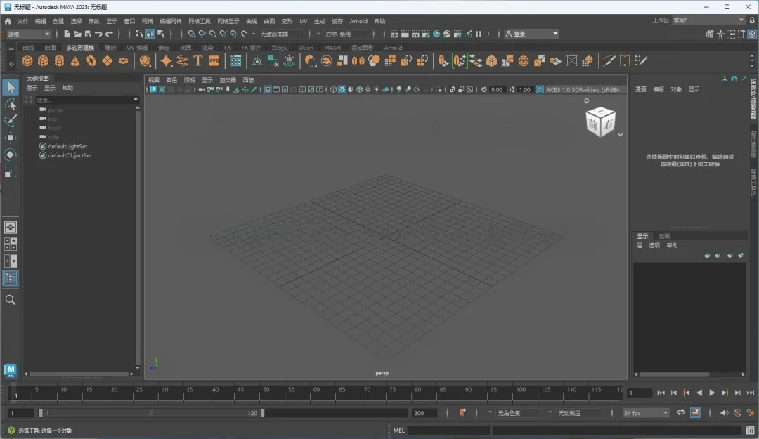Open the 文件 File menu
The width and height of the screenshot is (759, 439).
[x=22, y=21]
